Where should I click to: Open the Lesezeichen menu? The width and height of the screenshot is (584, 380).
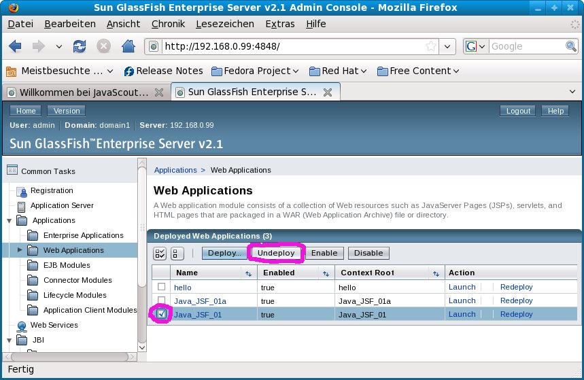(x=224, y=24)
